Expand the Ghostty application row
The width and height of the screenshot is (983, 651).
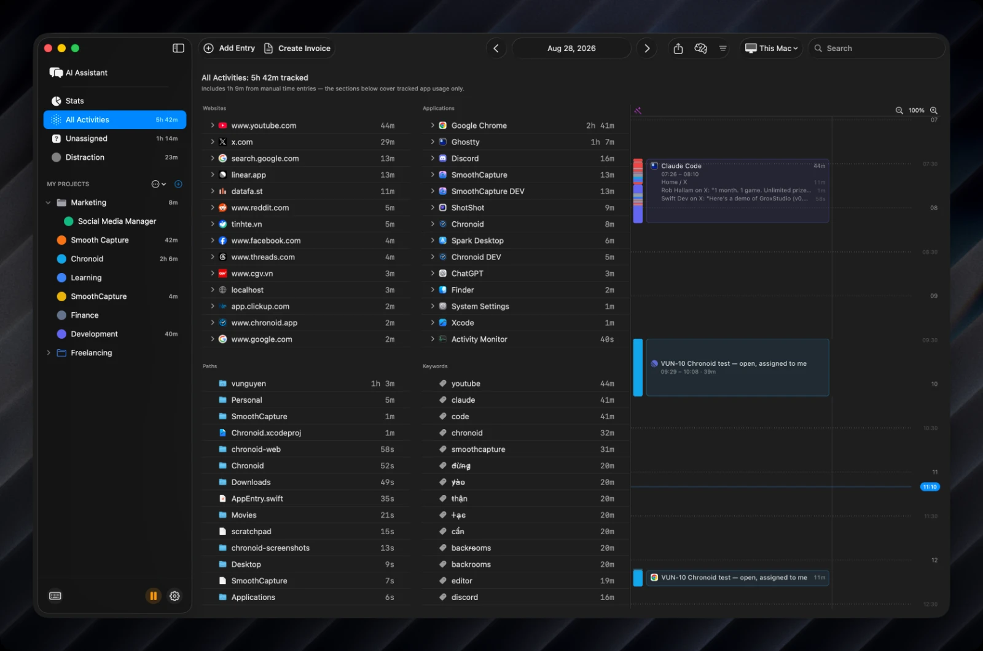pyautogui.click(x=433, y=142)
